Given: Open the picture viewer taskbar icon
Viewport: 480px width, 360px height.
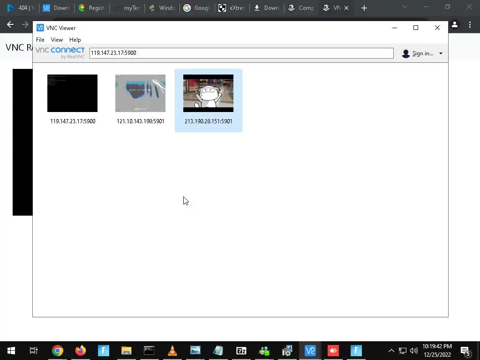Looking at the screenshot, I should coord(195,351).
